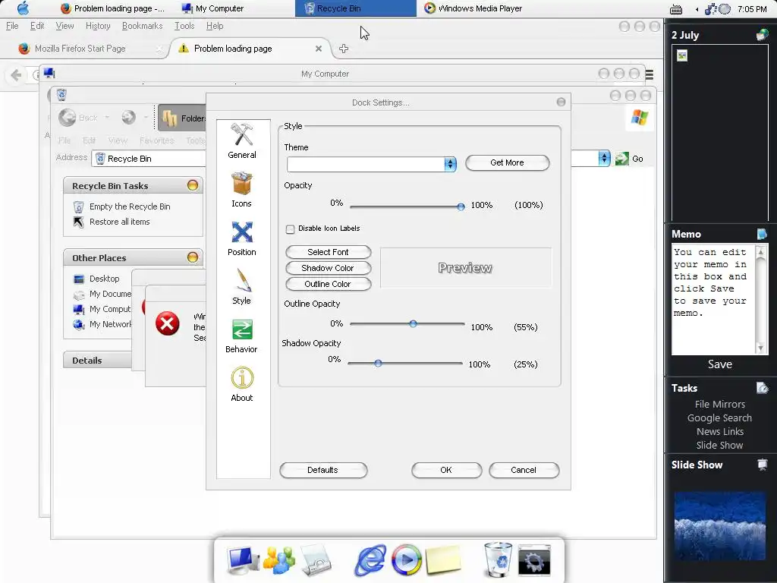Open a new Firefox tab
This screenshot has height=583, width=777.
pos(344,49)
